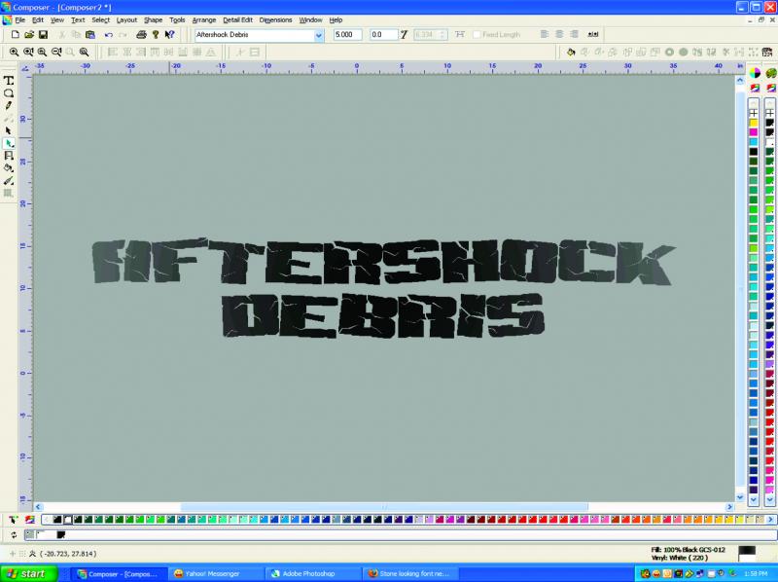Click the first Zoom In magnifier icon
This screenshot has height=582, width=778.
click(x=14, y=53)
